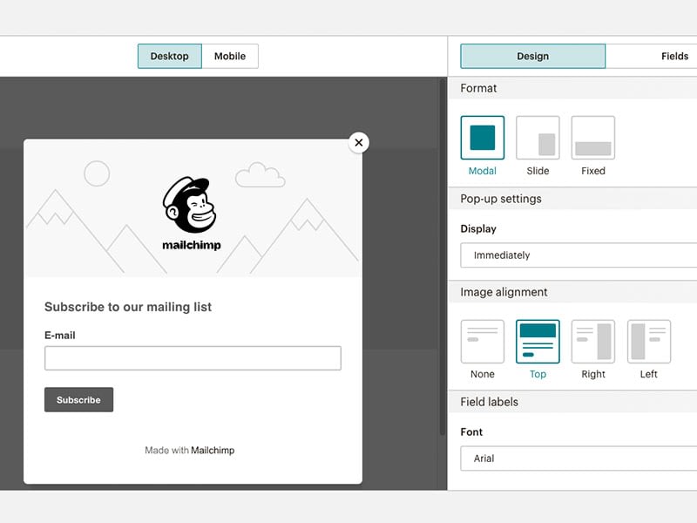697x523 pixels.
Task: Set image alignment to Right
Action: 593,341
